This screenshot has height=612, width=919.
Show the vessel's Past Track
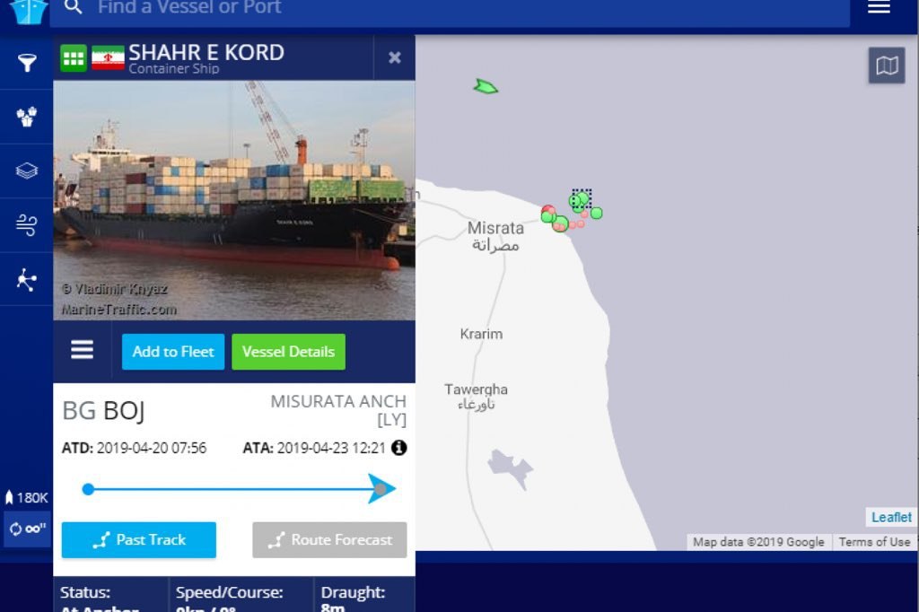pyautogui.click(x=139, y=540)
